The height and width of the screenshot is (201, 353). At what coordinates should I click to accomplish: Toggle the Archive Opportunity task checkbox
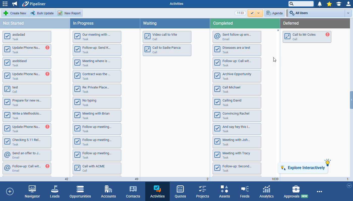pyautogui.click(x=217, y=76)
